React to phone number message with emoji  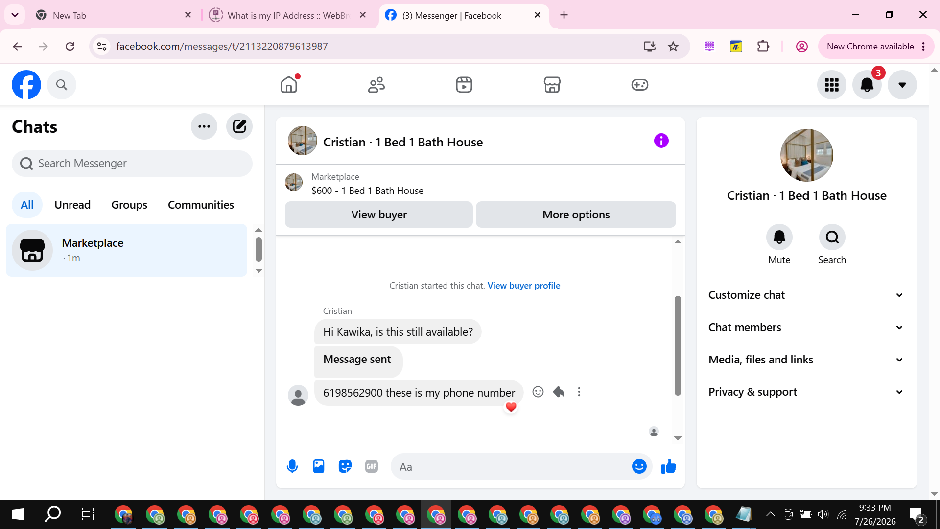coord(538,392)
